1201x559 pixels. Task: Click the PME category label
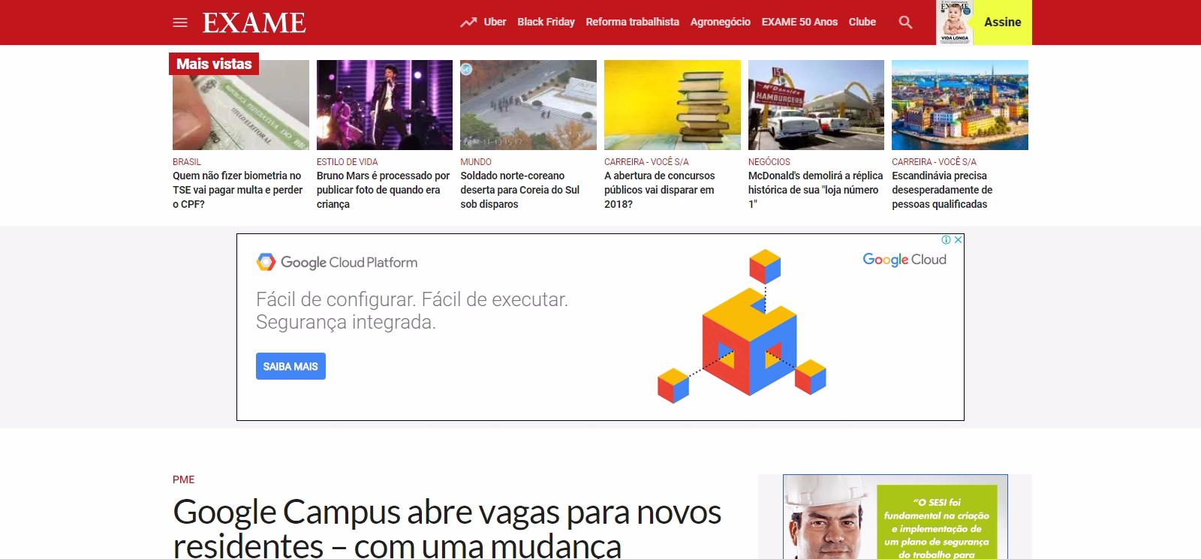pos(184,479)
